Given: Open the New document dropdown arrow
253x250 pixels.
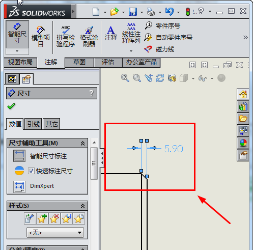Looking at the screenshot, I should [105, 12].
